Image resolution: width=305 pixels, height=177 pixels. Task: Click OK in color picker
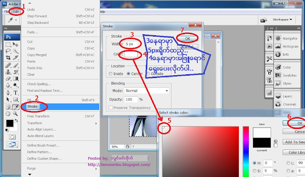295,123
